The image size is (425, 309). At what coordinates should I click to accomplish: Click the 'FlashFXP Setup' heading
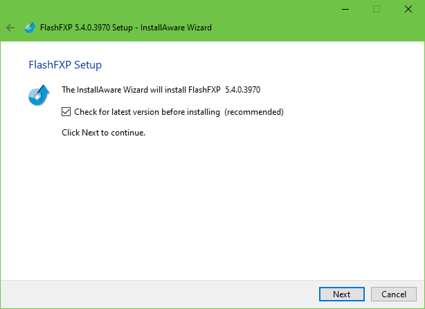[x=65, y=65]
